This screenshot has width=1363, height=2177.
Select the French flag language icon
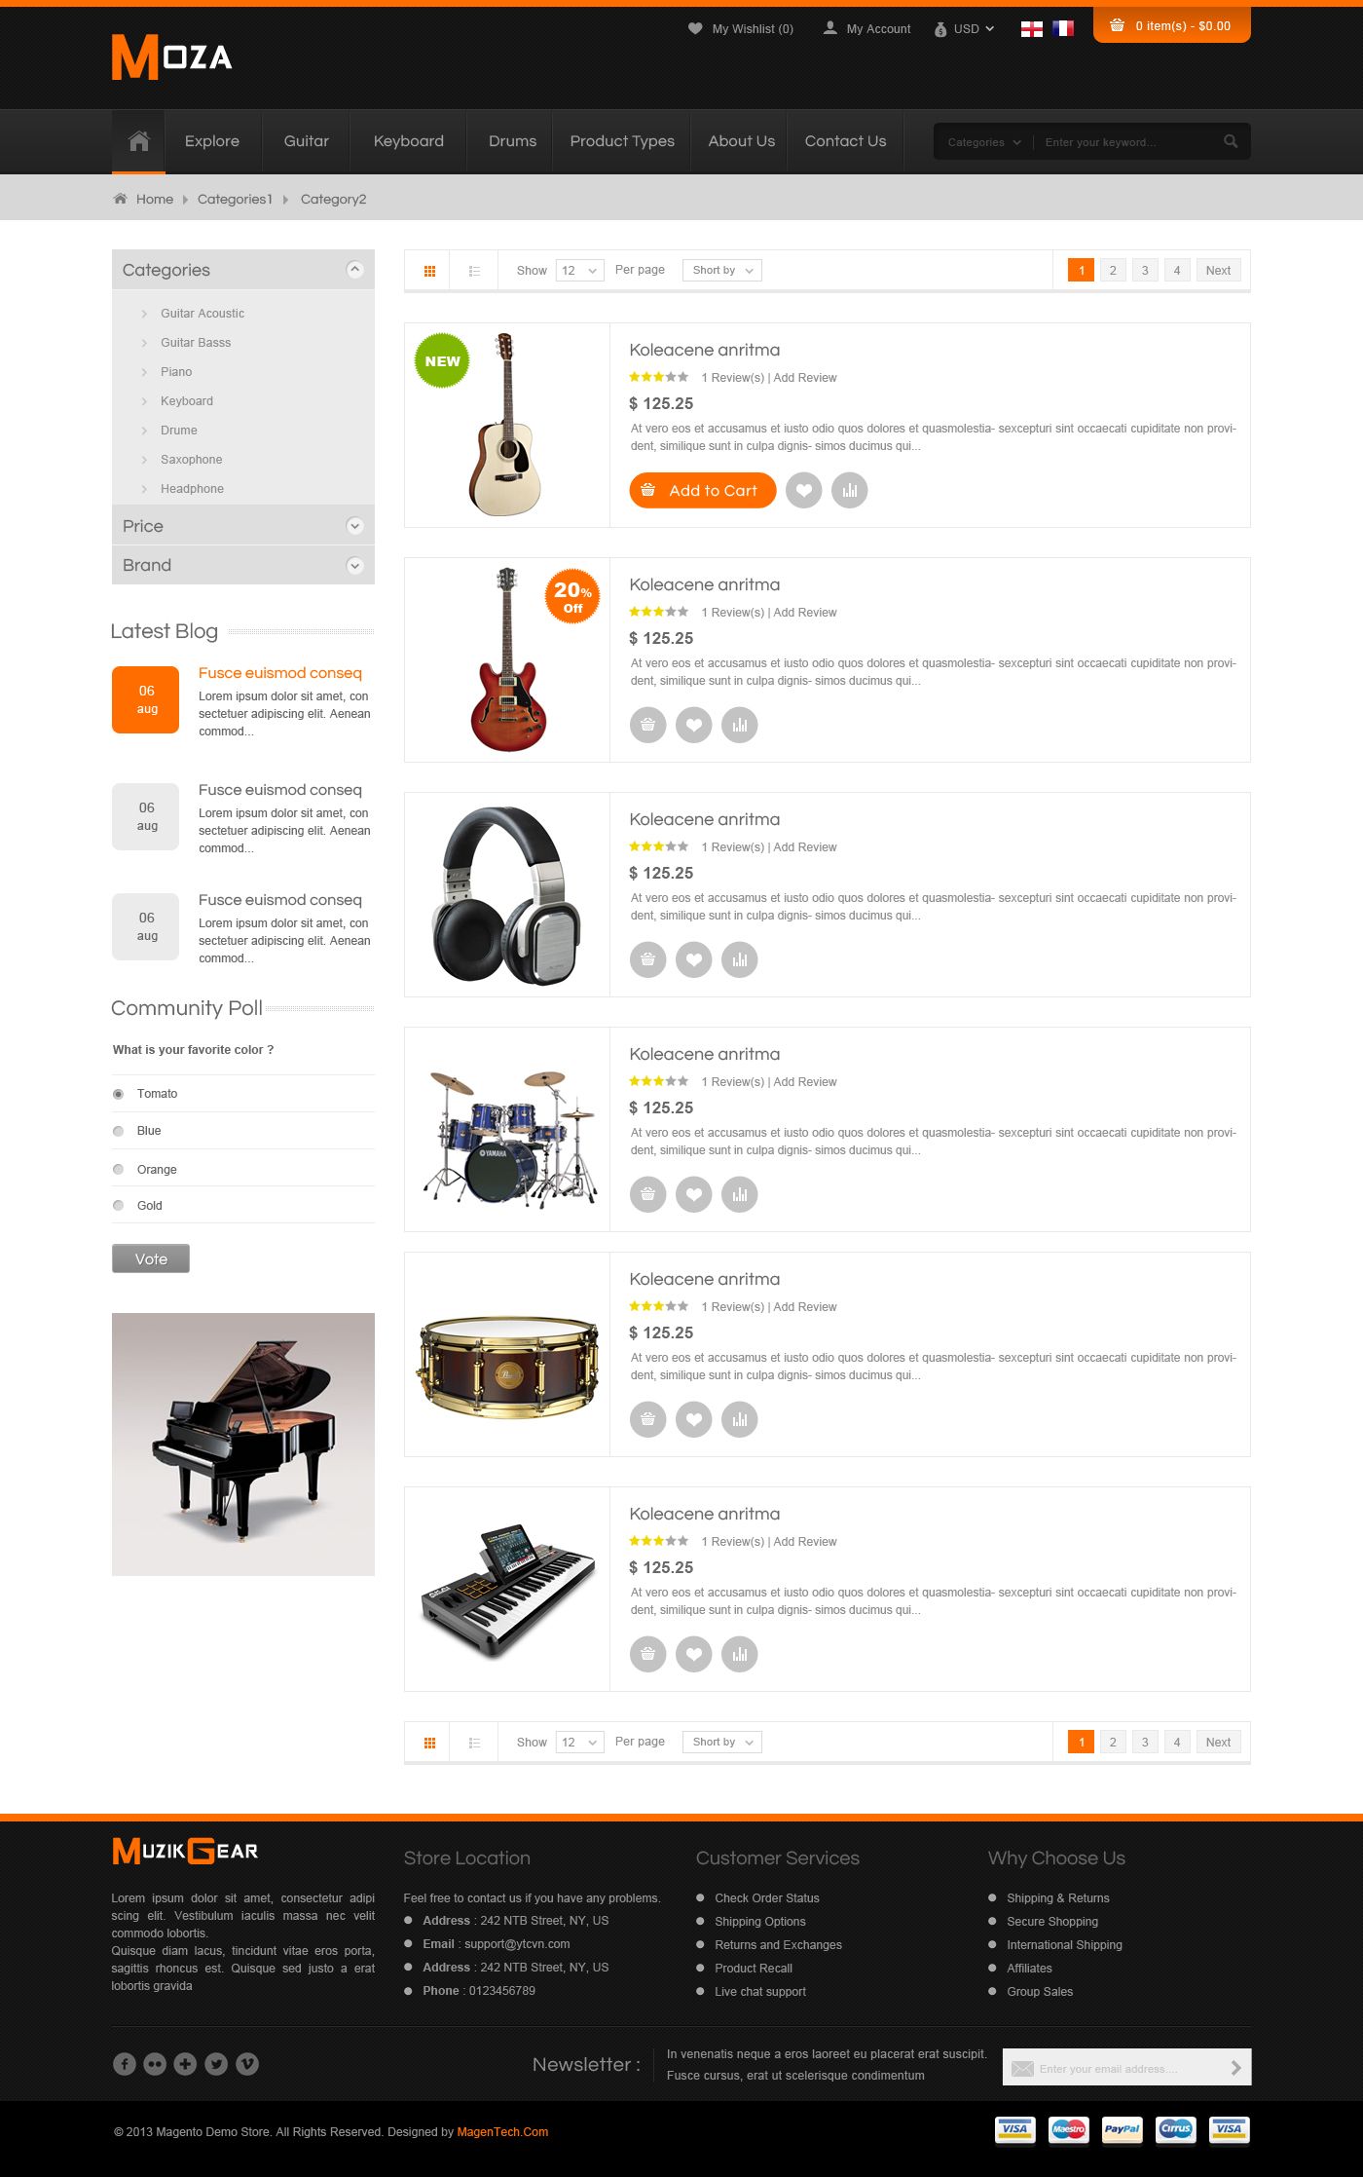(1063, 28)
